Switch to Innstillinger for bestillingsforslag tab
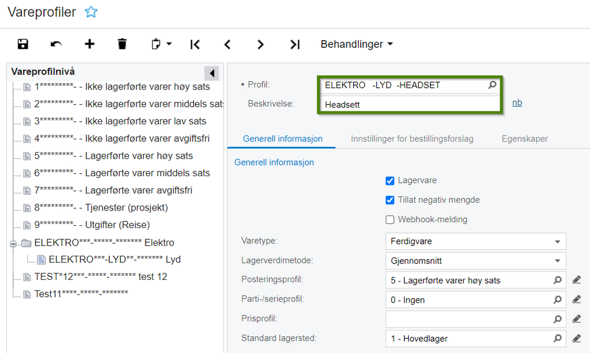Image resolution: width=590 pixels, height=353 pixels. pos(412,138)
